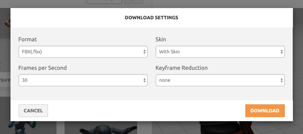Click the Frames per Second arrow icon
Image resolution: width=303 pixels, height=134 pixels.
pos(144,80)
